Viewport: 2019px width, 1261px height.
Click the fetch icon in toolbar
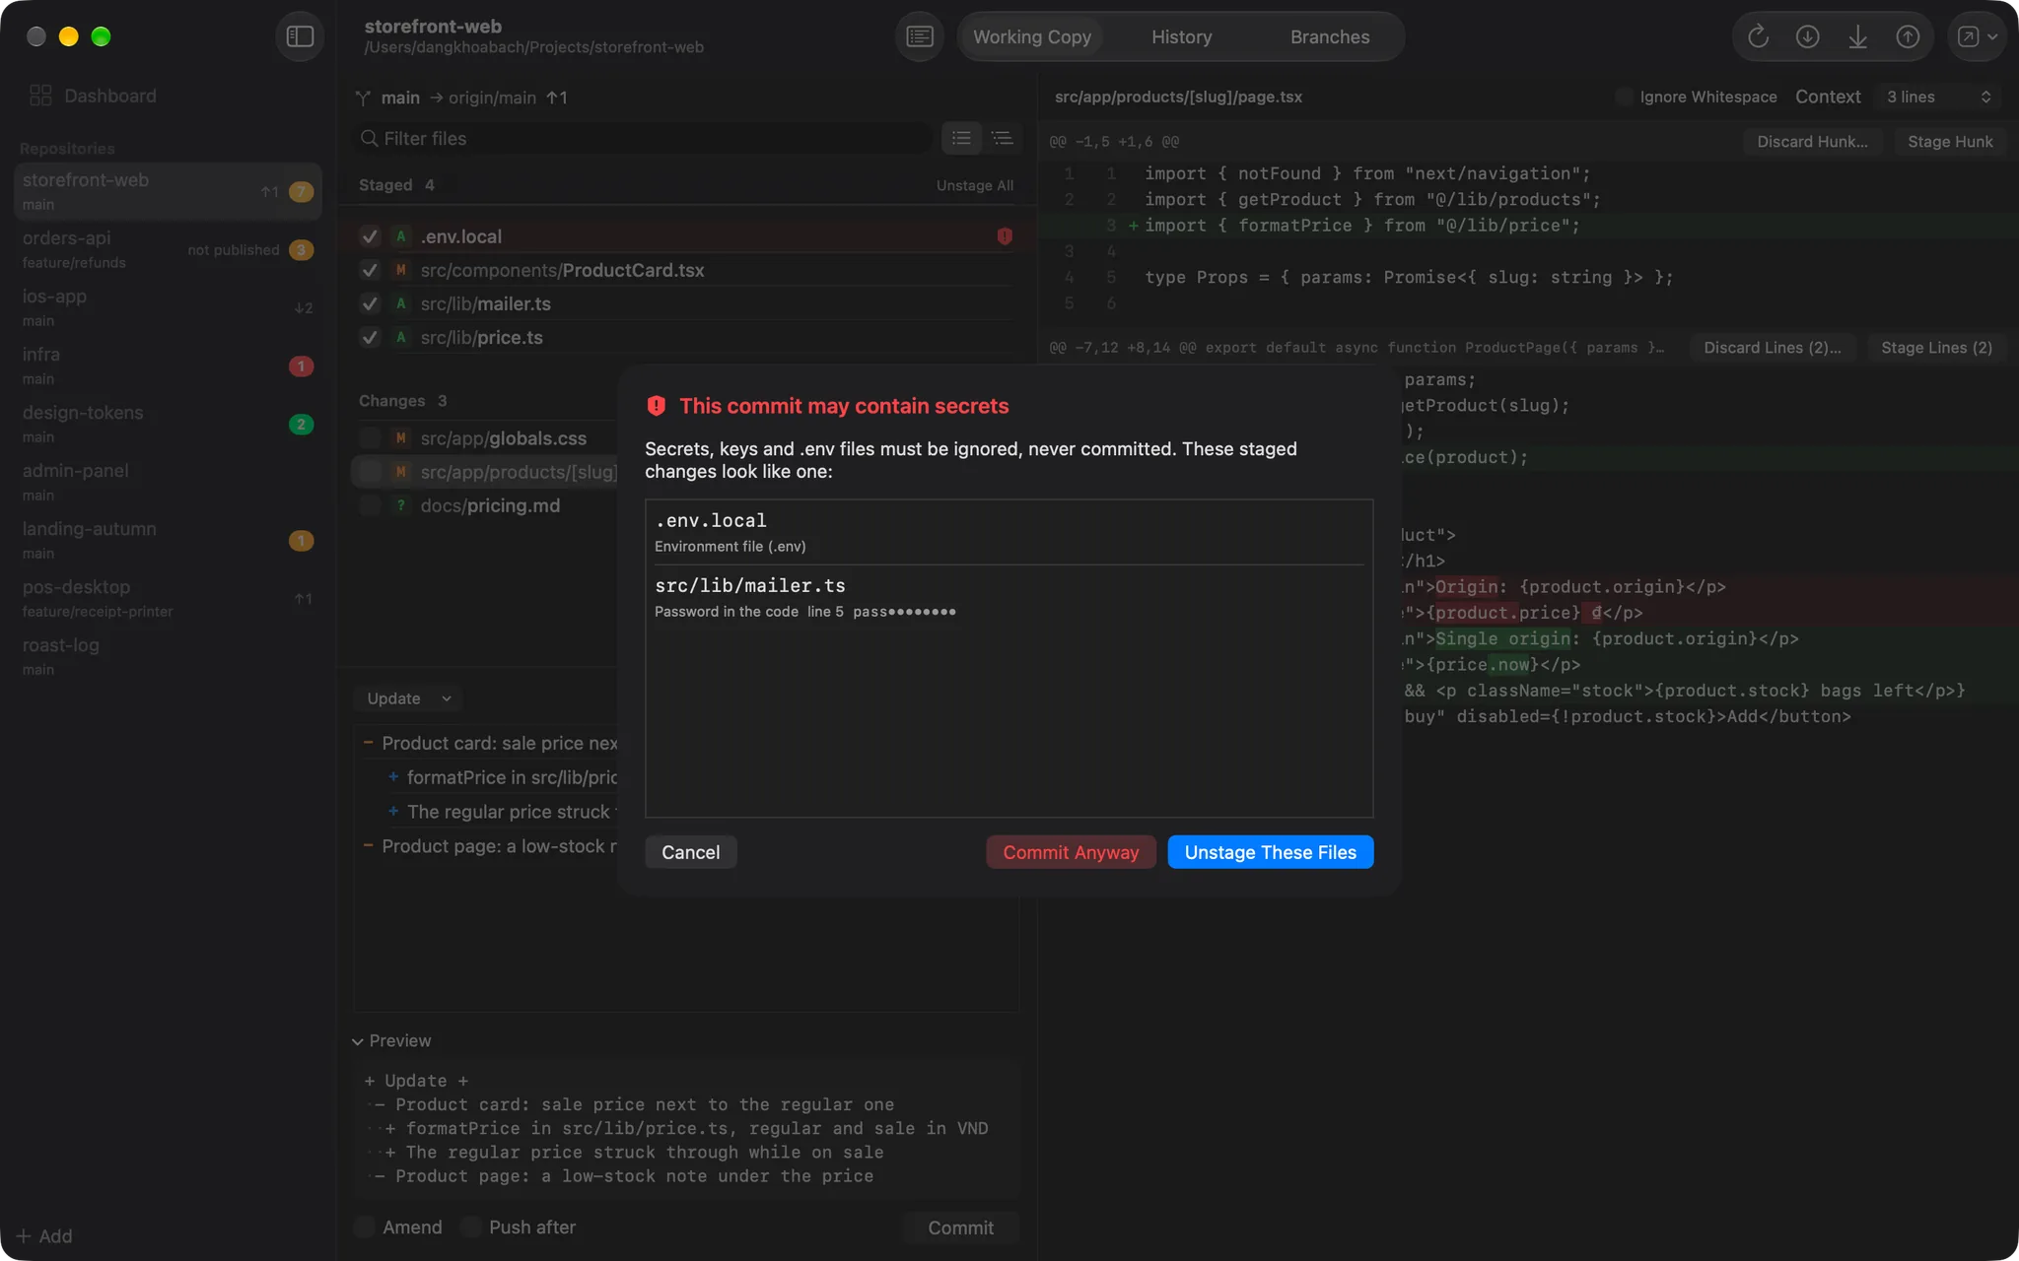[1807, 36]
